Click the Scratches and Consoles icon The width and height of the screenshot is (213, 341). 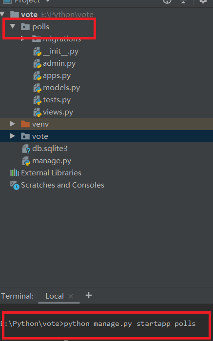[x=15, y=185]
